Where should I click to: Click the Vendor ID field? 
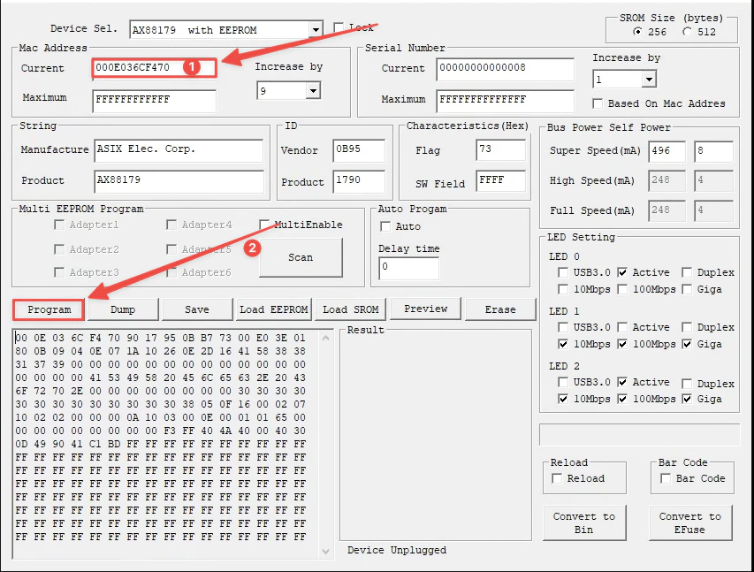(x=359, y=150)
